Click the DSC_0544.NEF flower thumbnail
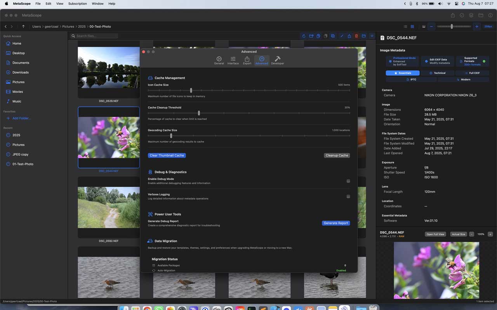The height and width of the screenshot is (310, 497). [x=109, y=137]
